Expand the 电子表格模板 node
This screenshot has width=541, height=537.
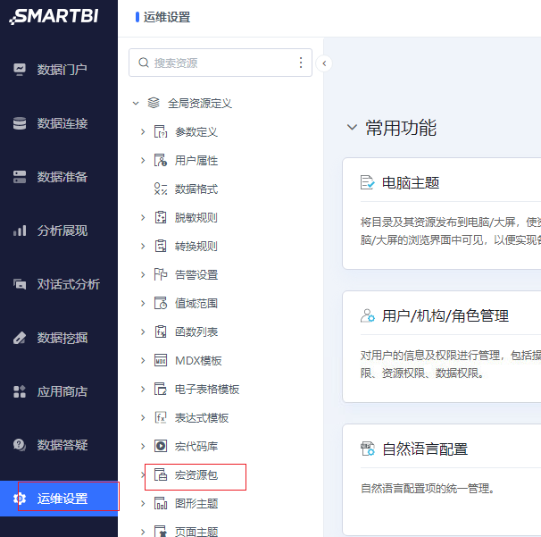(x=143, y=390)
